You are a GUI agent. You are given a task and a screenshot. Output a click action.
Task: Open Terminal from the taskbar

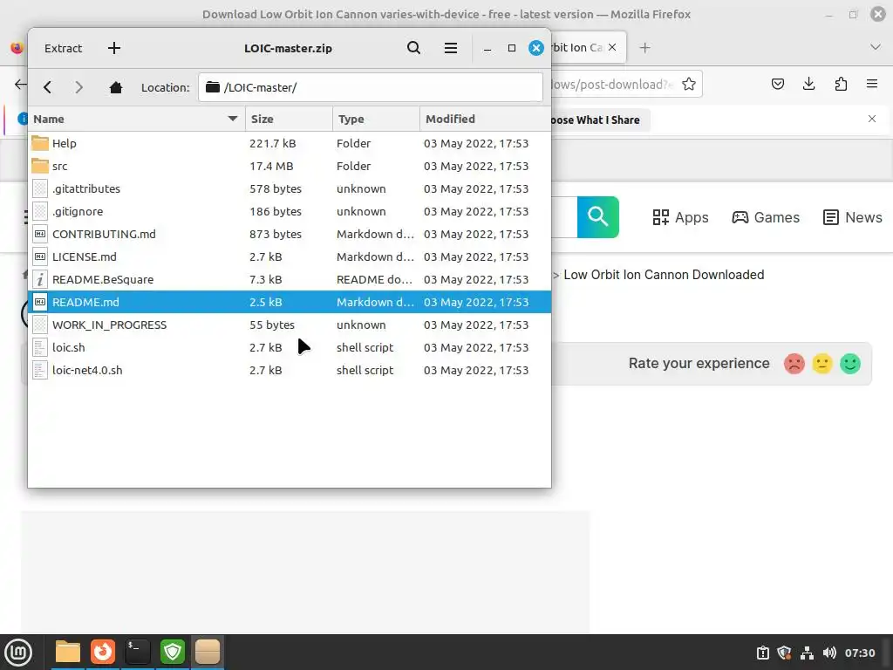138,653
